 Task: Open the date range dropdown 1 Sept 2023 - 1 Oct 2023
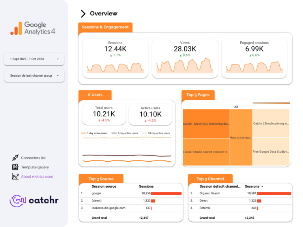(34, 59)
